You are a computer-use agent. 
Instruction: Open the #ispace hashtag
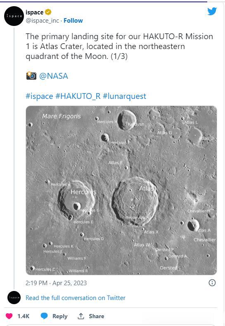point(39,96)
